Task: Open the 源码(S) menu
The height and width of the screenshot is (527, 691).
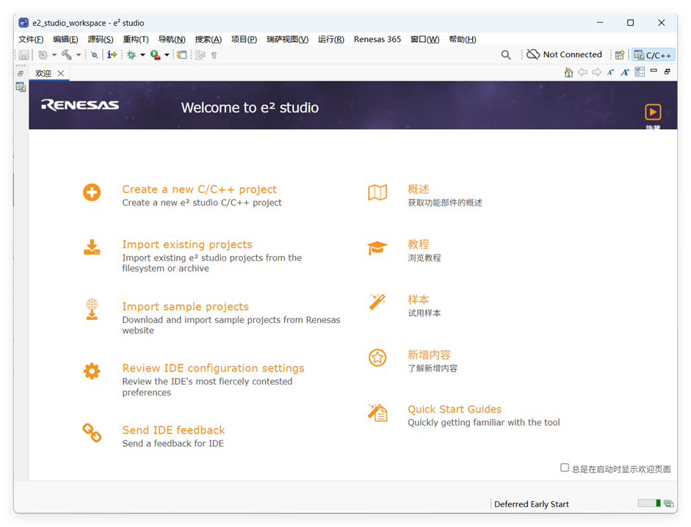Action: tap(101, 39)
